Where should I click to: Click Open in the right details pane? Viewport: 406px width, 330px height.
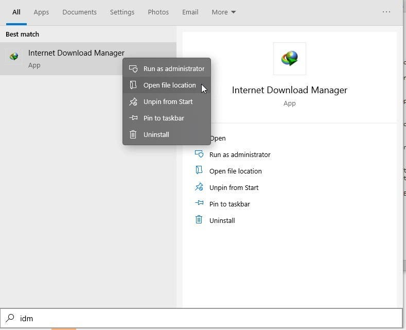[218, 138]
